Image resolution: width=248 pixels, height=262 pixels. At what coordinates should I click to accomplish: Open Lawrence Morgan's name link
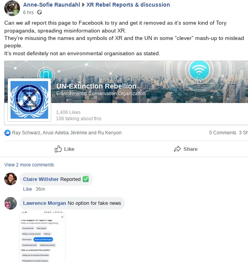pyautogui.click(x=45, y=203)
